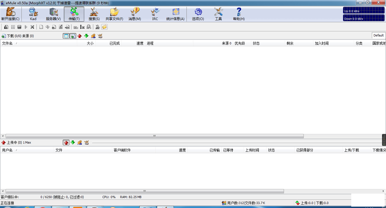Open Shared Files (共享文件) page
This screenshot has width=386, height=208.
pyautogui.click(x=114, y=14)
